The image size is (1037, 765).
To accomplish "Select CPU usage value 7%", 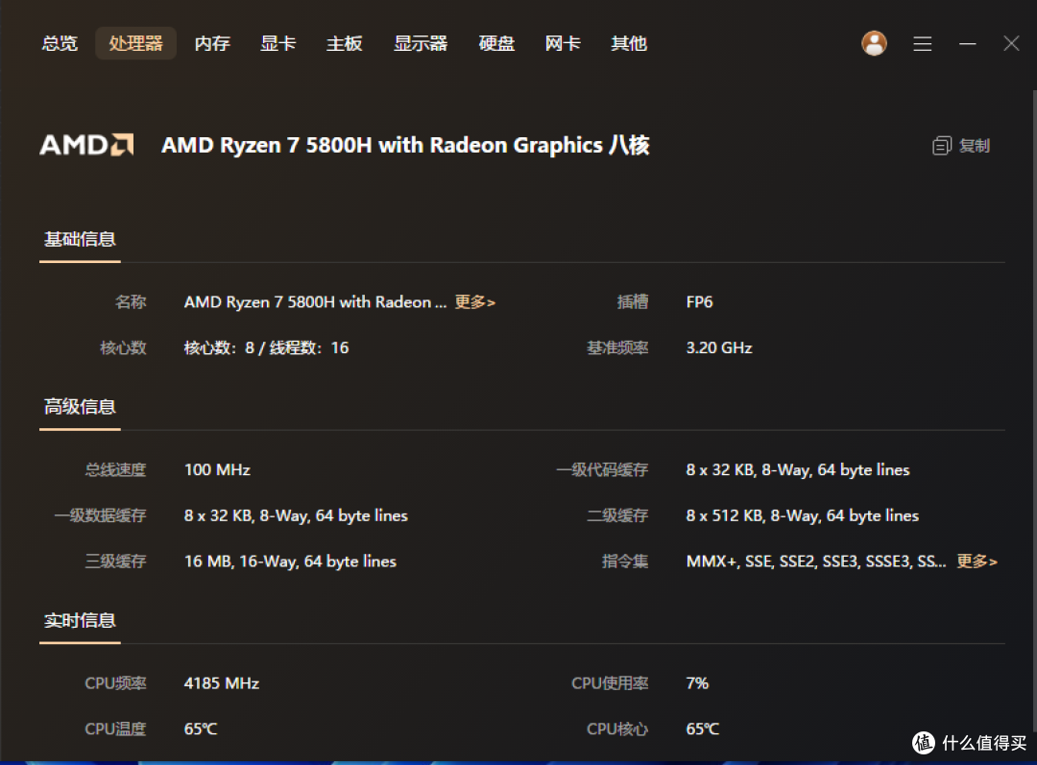I will 697,683.
